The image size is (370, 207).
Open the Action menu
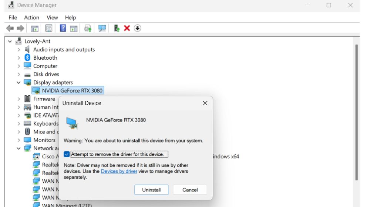(31, 17)
